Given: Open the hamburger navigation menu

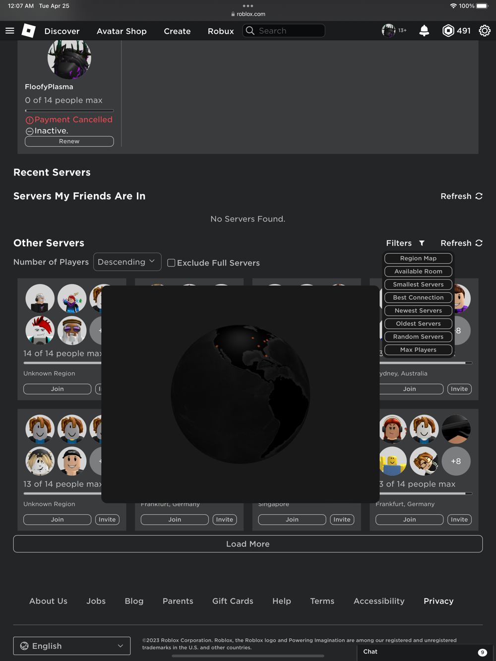Looking at the screenshot, I should tap(10, 31).
